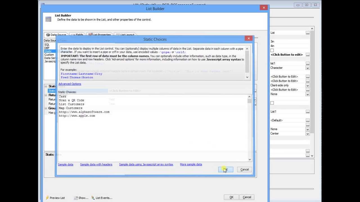
Task: Close the Static Choices dialog
Action: 249,38
